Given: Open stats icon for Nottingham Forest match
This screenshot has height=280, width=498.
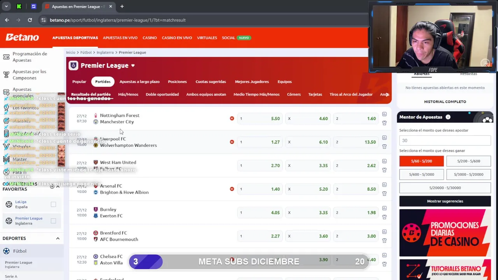Looking at the screenshot, I should (x=384, y=114).
